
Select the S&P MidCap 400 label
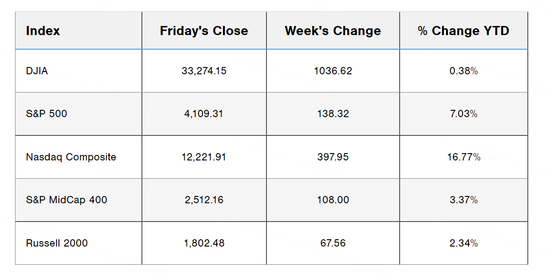tap(67, 200)
